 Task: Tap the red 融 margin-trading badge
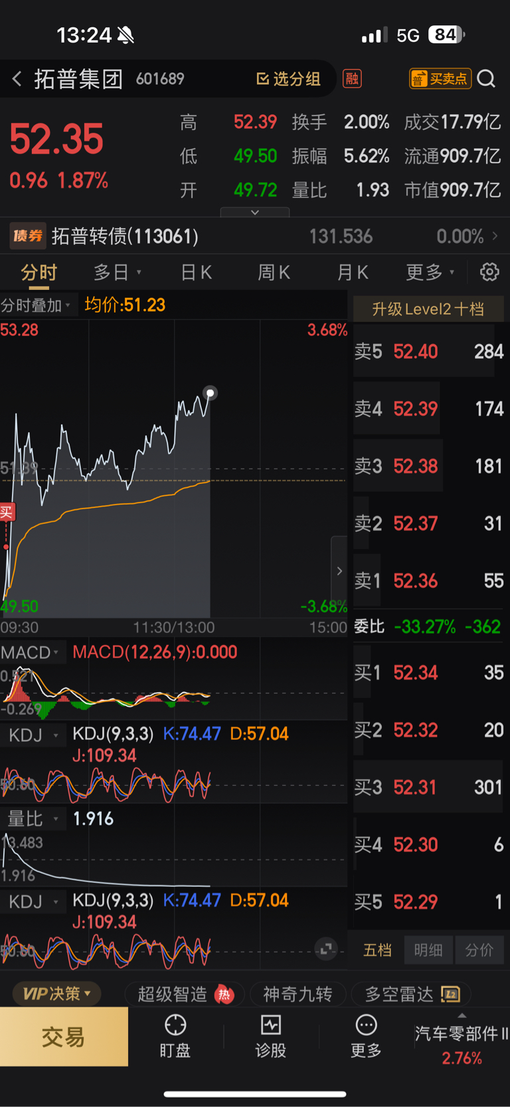[352, 79]
